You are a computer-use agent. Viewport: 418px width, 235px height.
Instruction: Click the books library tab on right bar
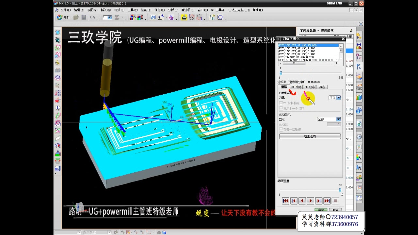pos(359,97)
